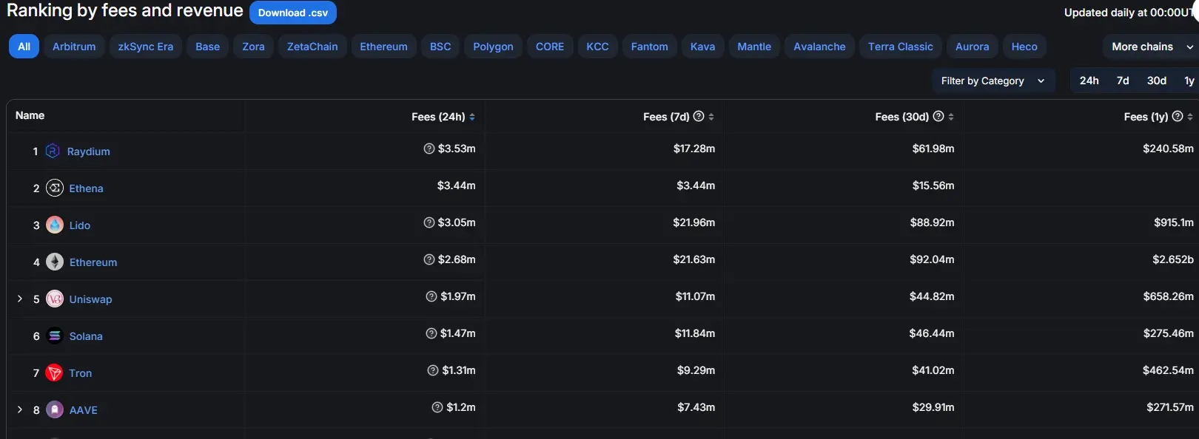Click the help icon beside Fees (30d) header
1199x439 pixels.
(x=938, y=116)
